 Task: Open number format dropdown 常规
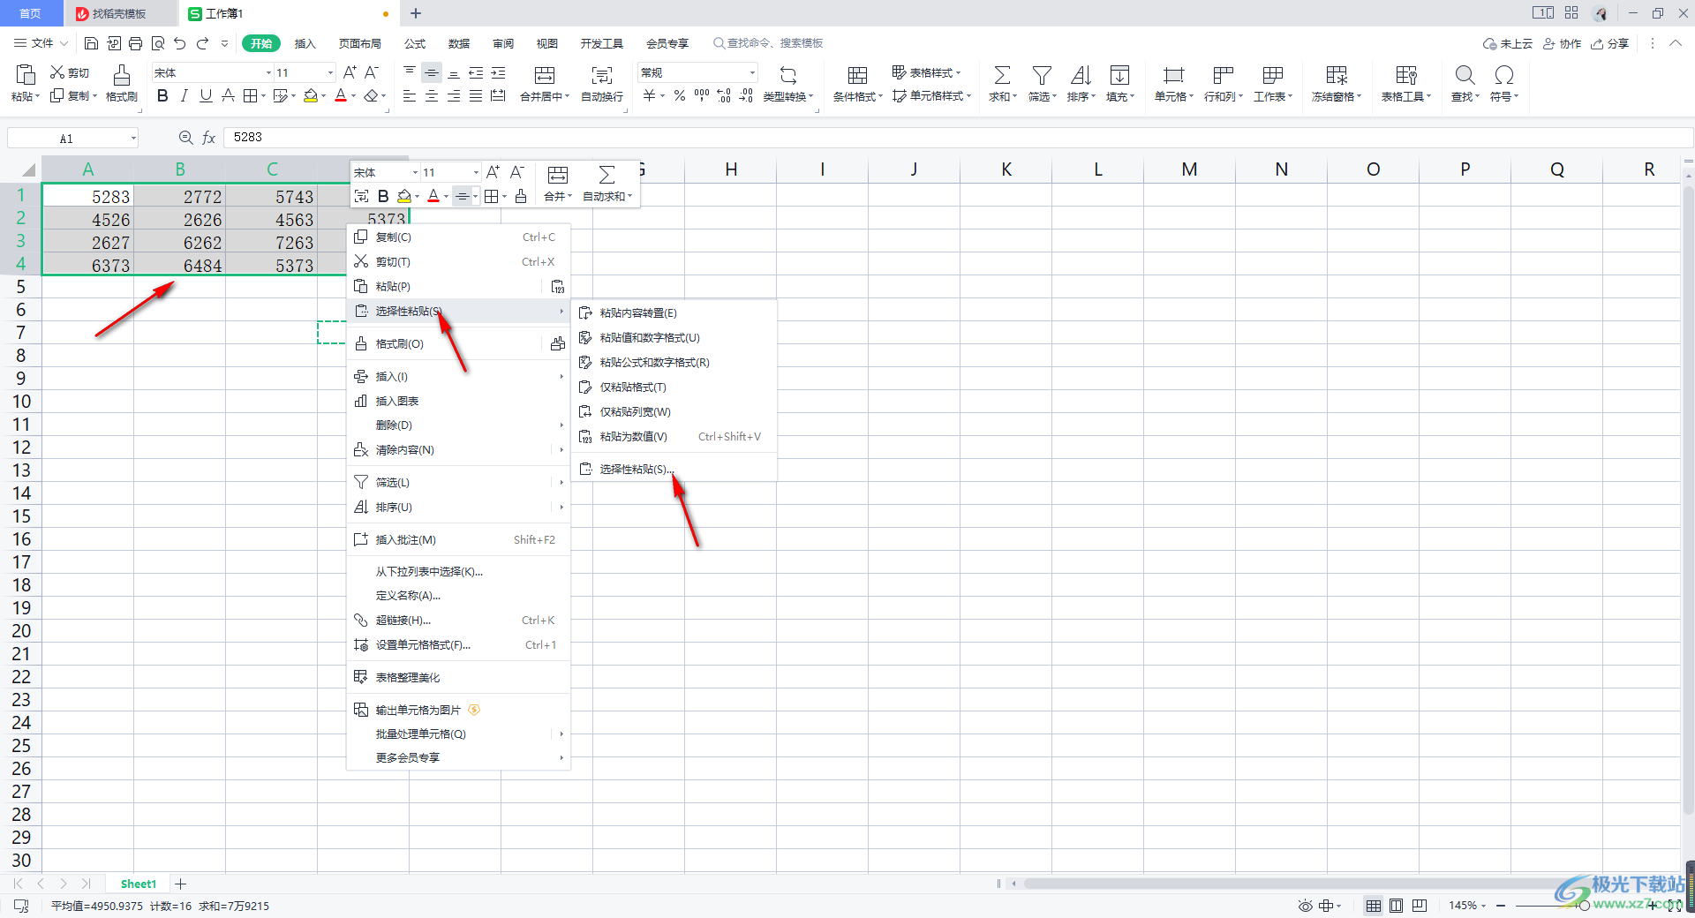coord(752,72)
